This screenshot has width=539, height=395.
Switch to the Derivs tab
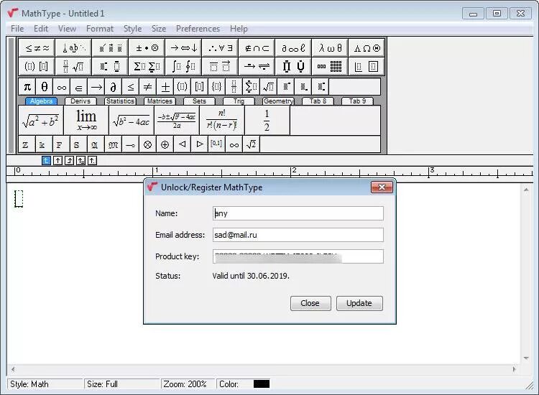[x=80, y=101]
